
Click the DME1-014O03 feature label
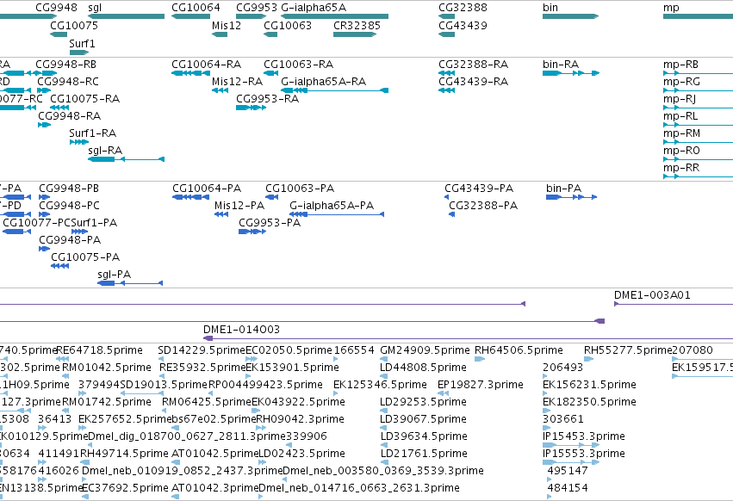(241, 330)
